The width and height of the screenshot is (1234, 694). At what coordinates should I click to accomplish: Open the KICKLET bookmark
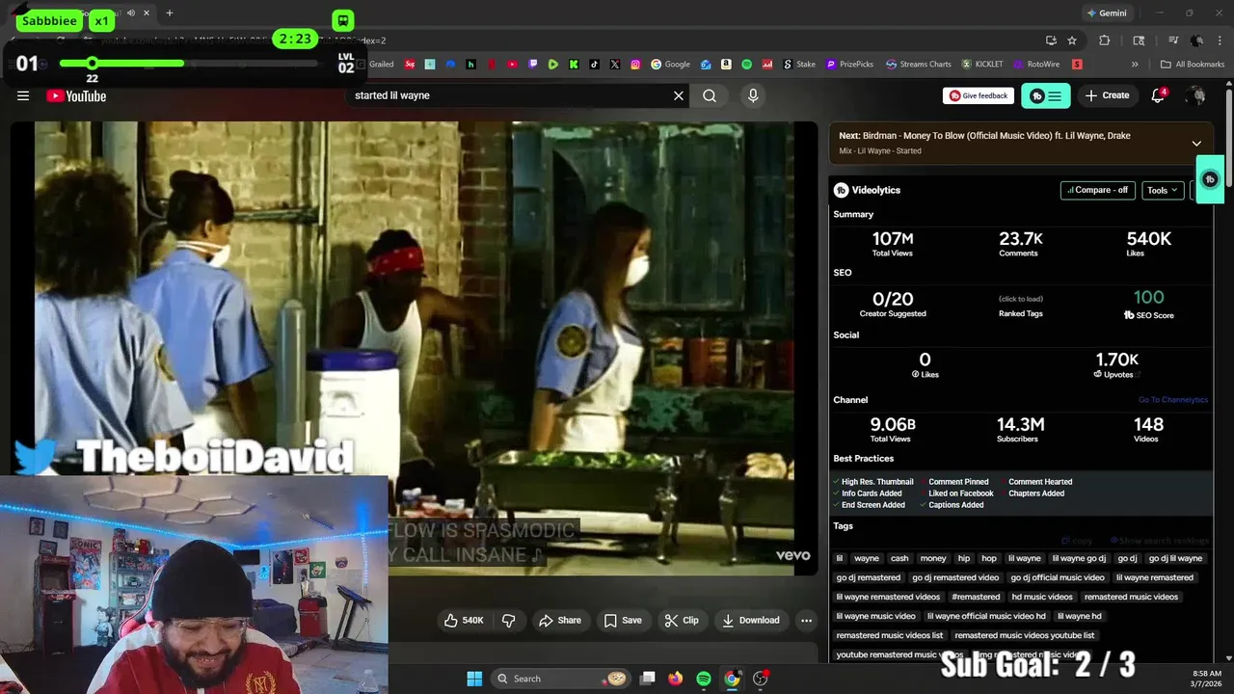[x=981, y=65]
